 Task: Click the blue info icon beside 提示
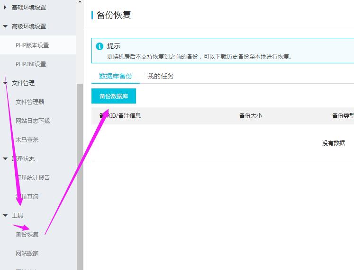100,46
